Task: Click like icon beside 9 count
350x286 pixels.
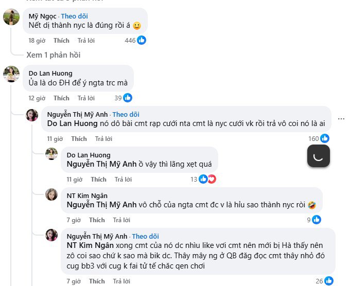Action: [x=317, y=220]
